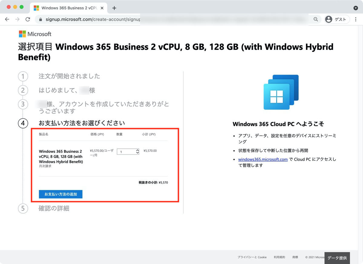Image resolution: width=363 pixels, height=264 pixels.
Task: Open a new tab with the plus button
Action: click(x=114, y=8)
